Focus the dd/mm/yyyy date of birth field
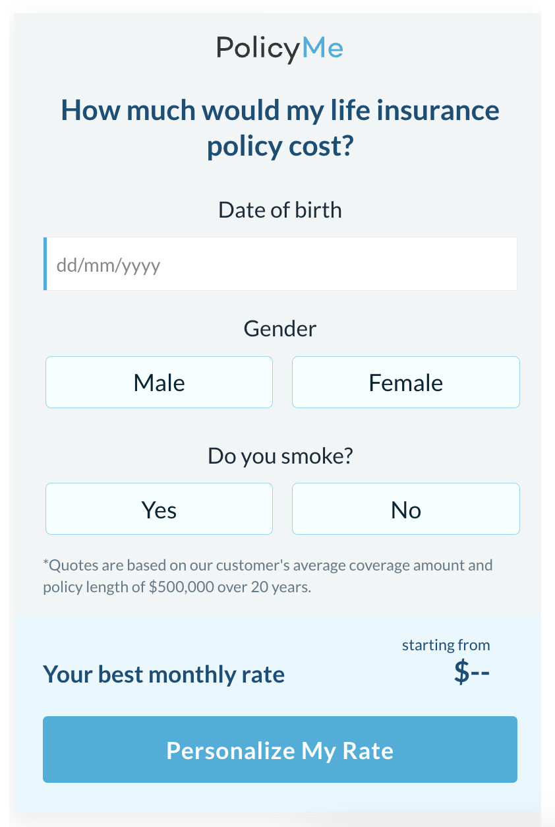555x827 pixels. click(x=280, y=264)
